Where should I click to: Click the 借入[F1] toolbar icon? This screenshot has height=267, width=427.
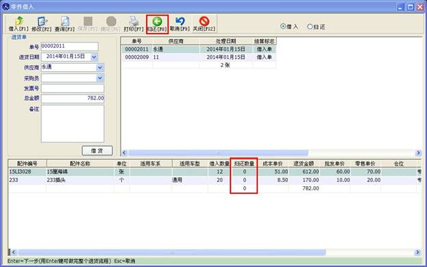(x=19, y=21)
